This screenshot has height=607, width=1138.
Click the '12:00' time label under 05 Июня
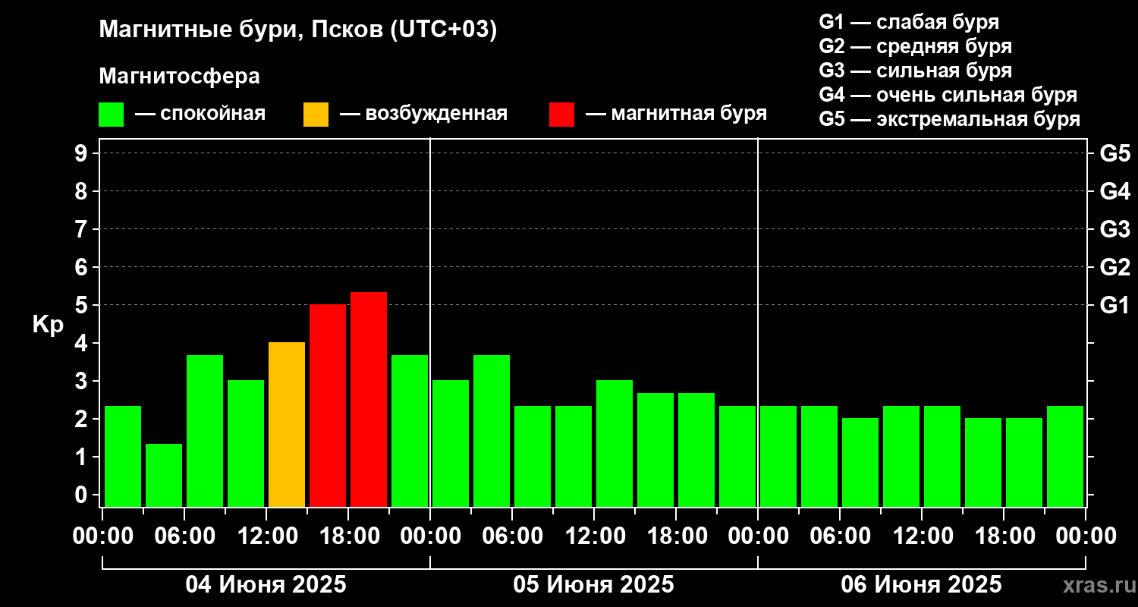[594, 536]
